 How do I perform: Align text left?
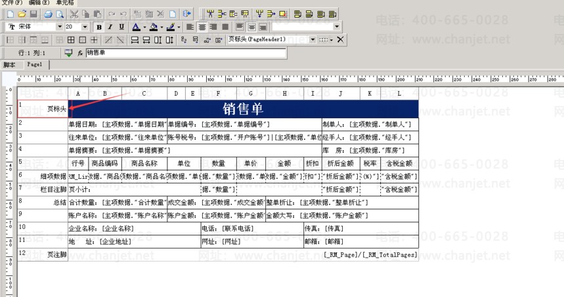190,27
